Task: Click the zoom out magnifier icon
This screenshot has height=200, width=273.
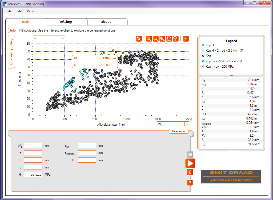Action: coord(155,39)
